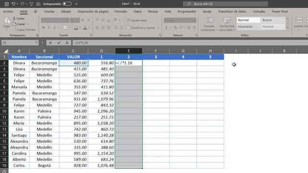Apply the Incorrecto cell style
308x173 pixels.
point(248,26)
